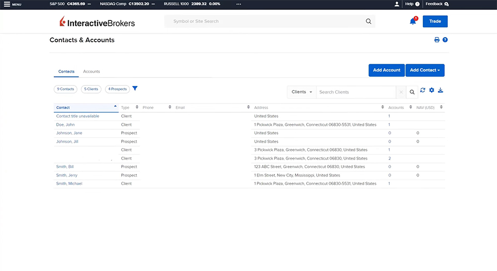
Task: Click the print page icon
Action: [x=437, y=40]
